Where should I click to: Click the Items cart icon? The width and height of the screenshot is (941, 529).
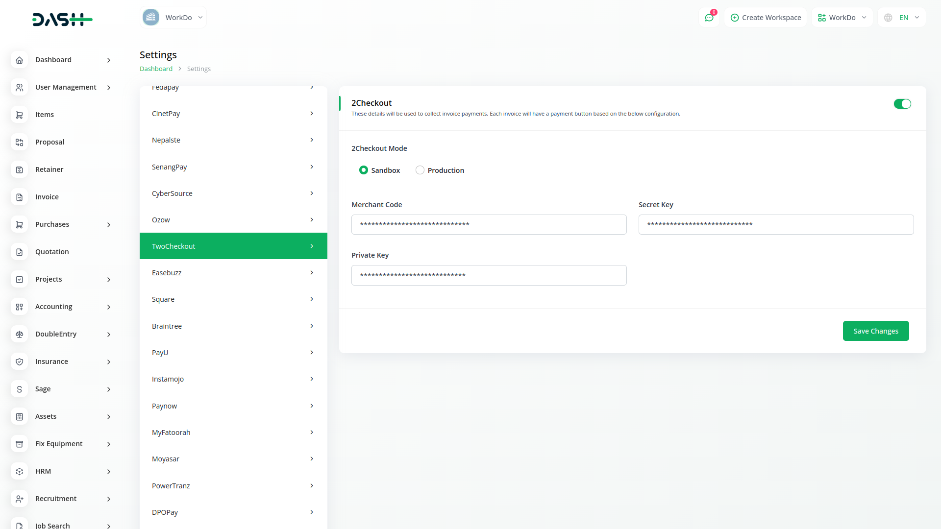pyautogui.click(x=20, y=115)
